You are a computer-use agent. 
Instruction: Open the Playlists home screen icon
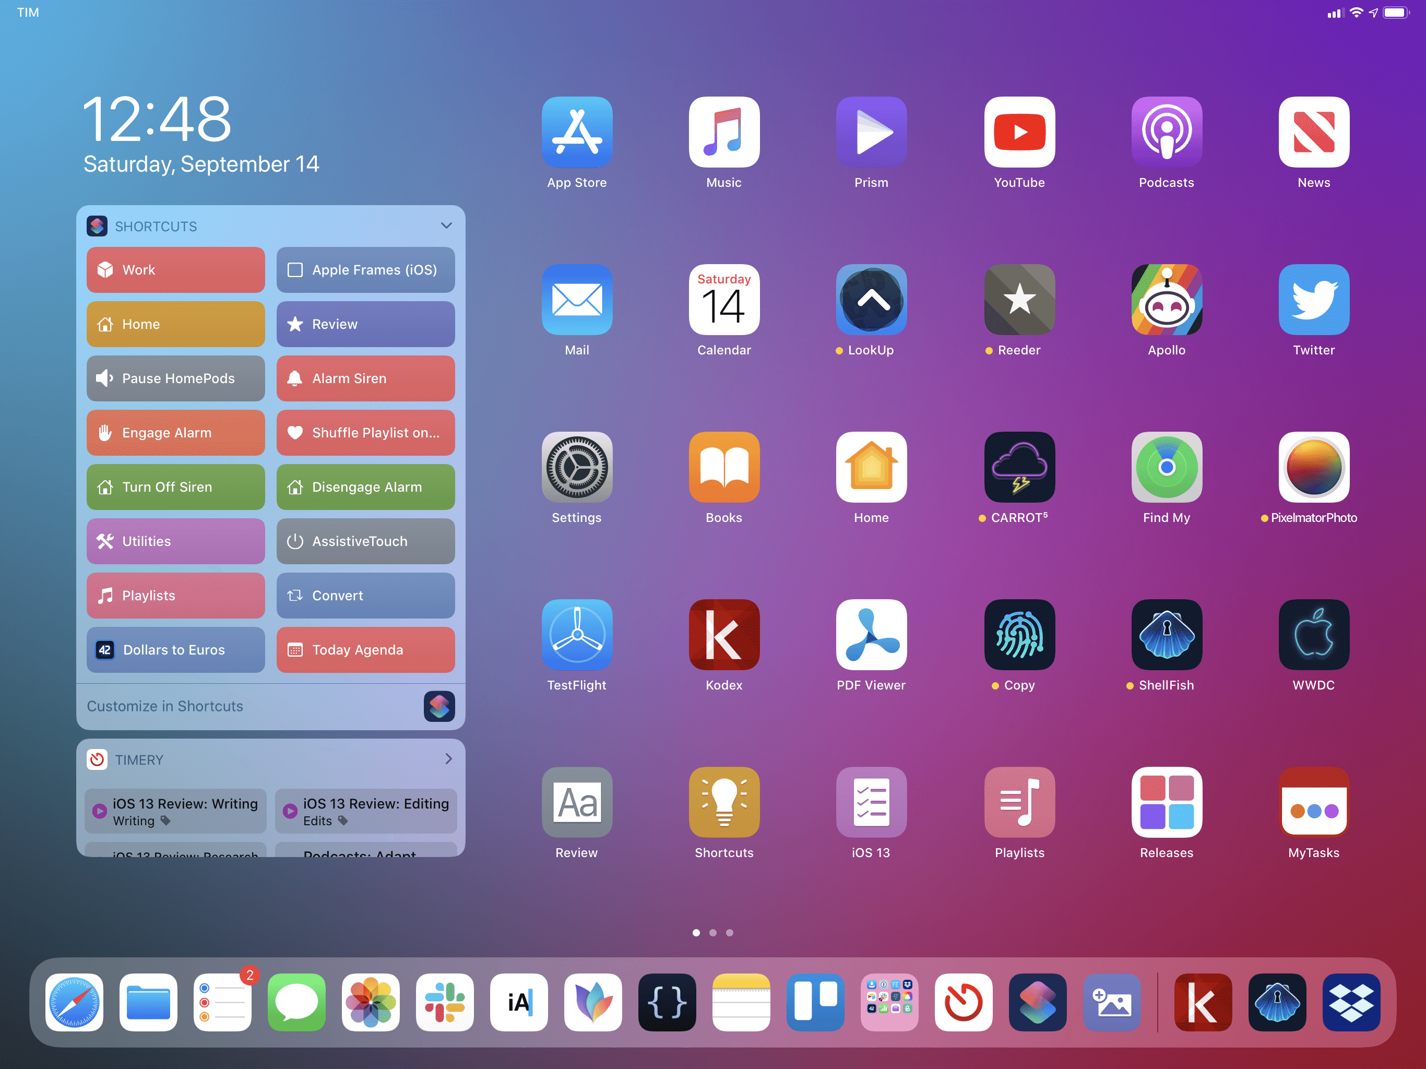coord(1019,803)
